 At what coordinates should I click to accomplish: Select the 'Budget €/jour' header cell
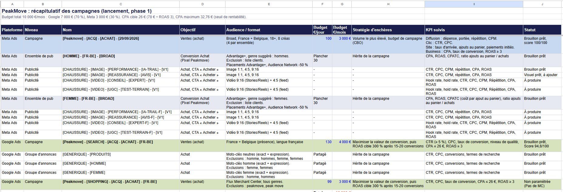point(322,30)
